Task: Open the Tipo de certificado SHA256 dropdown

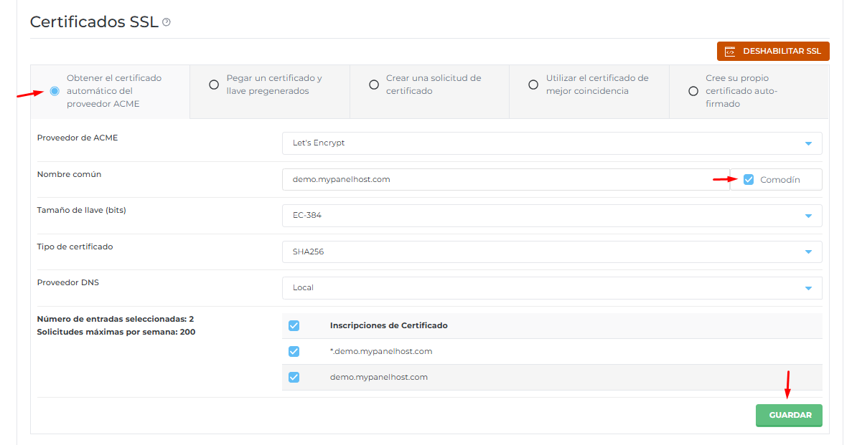Action: pos(551,252)
